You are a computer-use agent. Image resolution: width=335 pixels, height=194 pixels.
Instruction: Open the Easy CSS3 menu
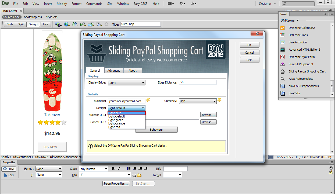click(140, 4)
